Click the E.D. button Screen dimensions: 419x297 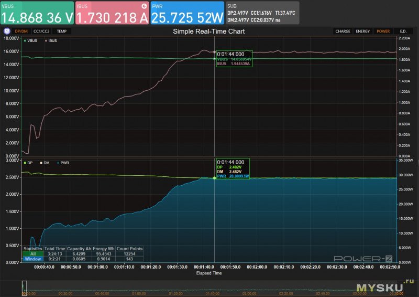tap(403, 31)
